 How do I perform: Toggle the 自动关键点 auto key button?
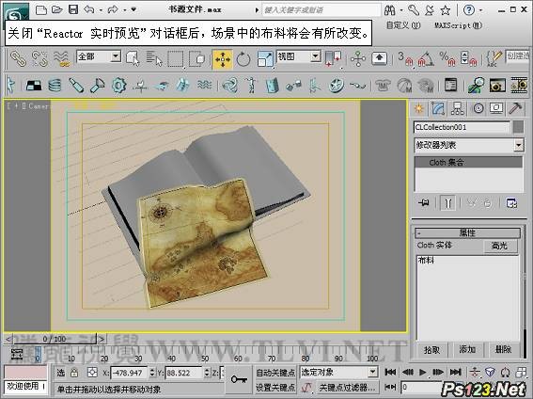(275, 373)
